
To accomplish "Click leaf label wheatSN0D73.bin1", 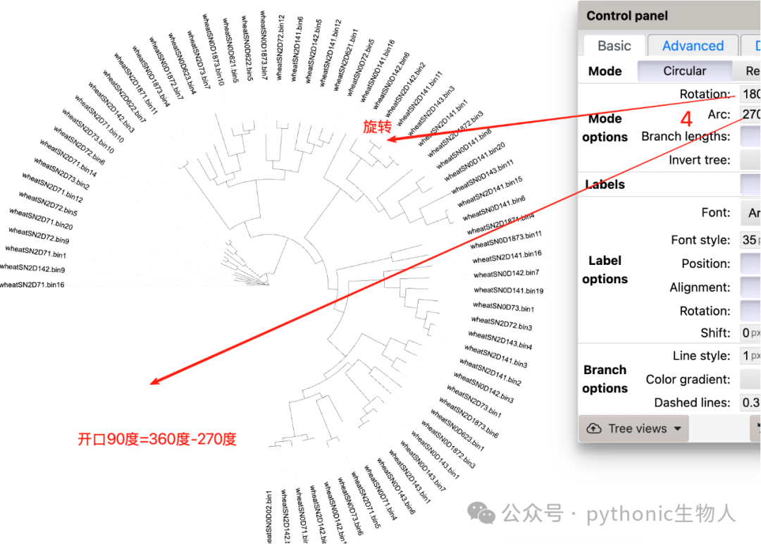I will tap(503, 307).
